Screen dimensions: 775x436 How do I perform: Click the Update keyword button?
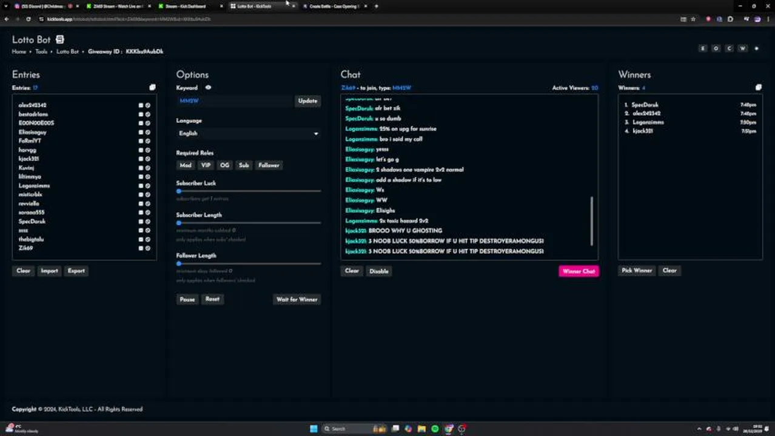(x=307, y=101)
